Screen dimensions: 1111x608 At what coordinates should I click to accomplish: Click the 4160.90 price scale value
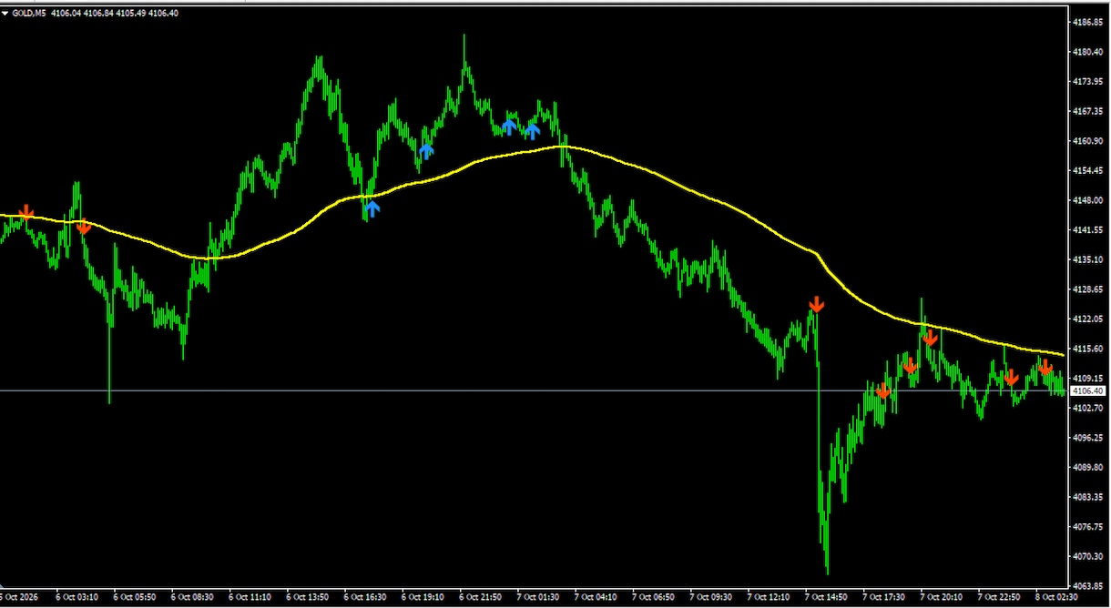coord(1088,141)
